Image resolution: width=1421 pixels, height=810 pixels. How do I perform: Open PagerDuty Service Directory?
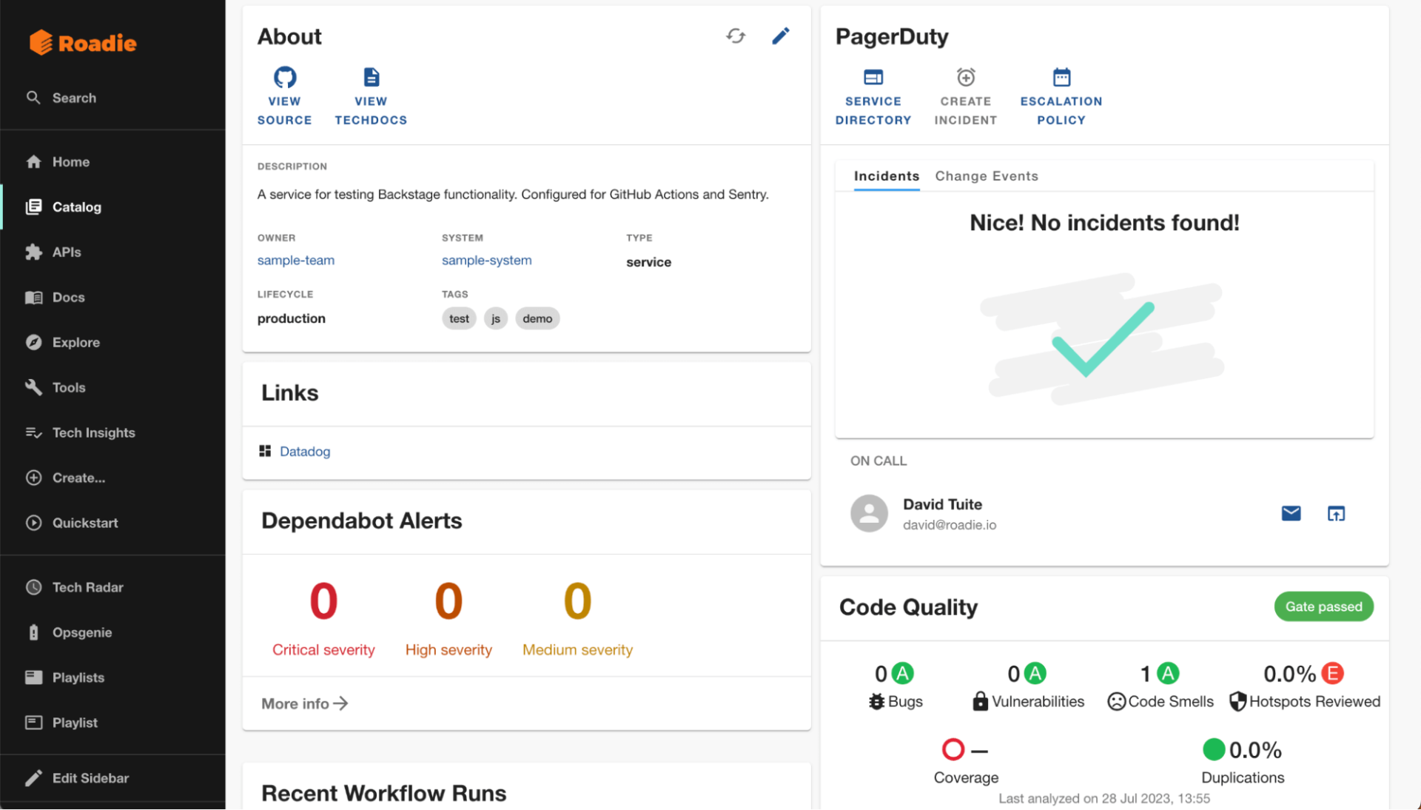tap(873, 97)
